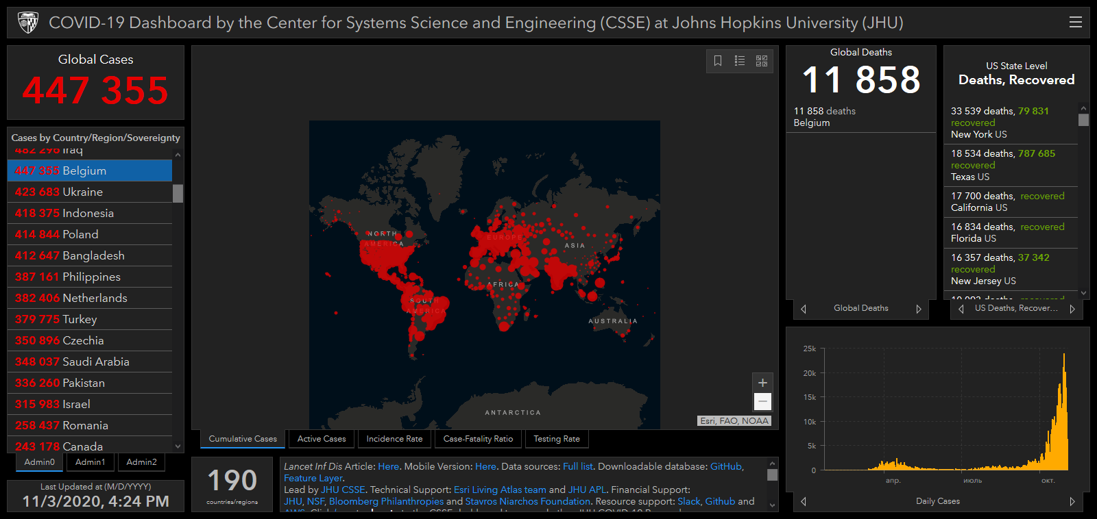Select Romania in country list
The width and height of the screenshot is (1097, 519).
(x=90, y=425)
